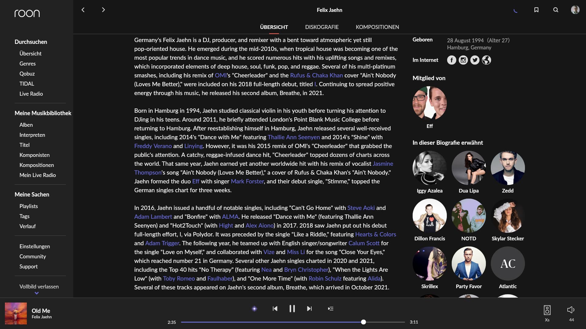
Task: Follow the Thallie Ann Seenyen link
Action: click(294, 137)
